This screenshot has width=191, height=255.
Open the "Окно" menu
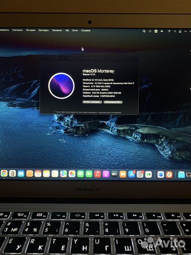pyautogui.click(x=75, y=30)
